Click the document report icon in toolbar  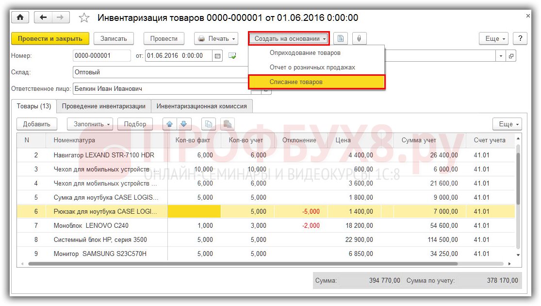pos(341,38)
